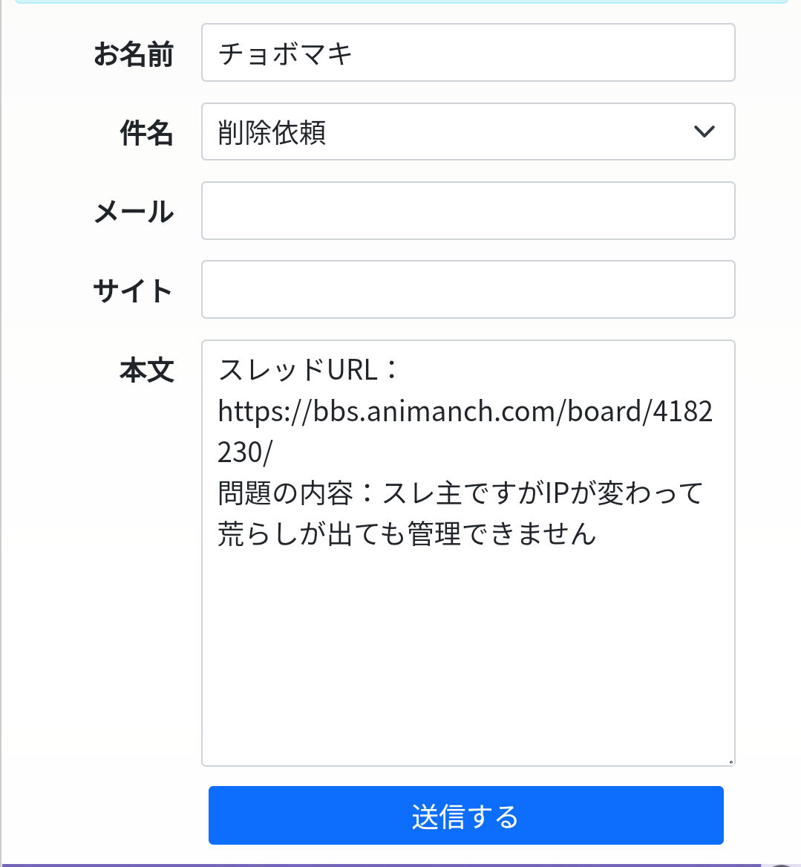Place cursor at 管理できません in body
This screenshot has width=801, height=867.
(x=502, y=533)
